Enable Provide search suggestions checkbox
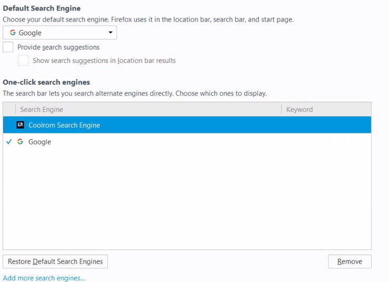This screenshot has height=282, width=389. click(8, 47)
